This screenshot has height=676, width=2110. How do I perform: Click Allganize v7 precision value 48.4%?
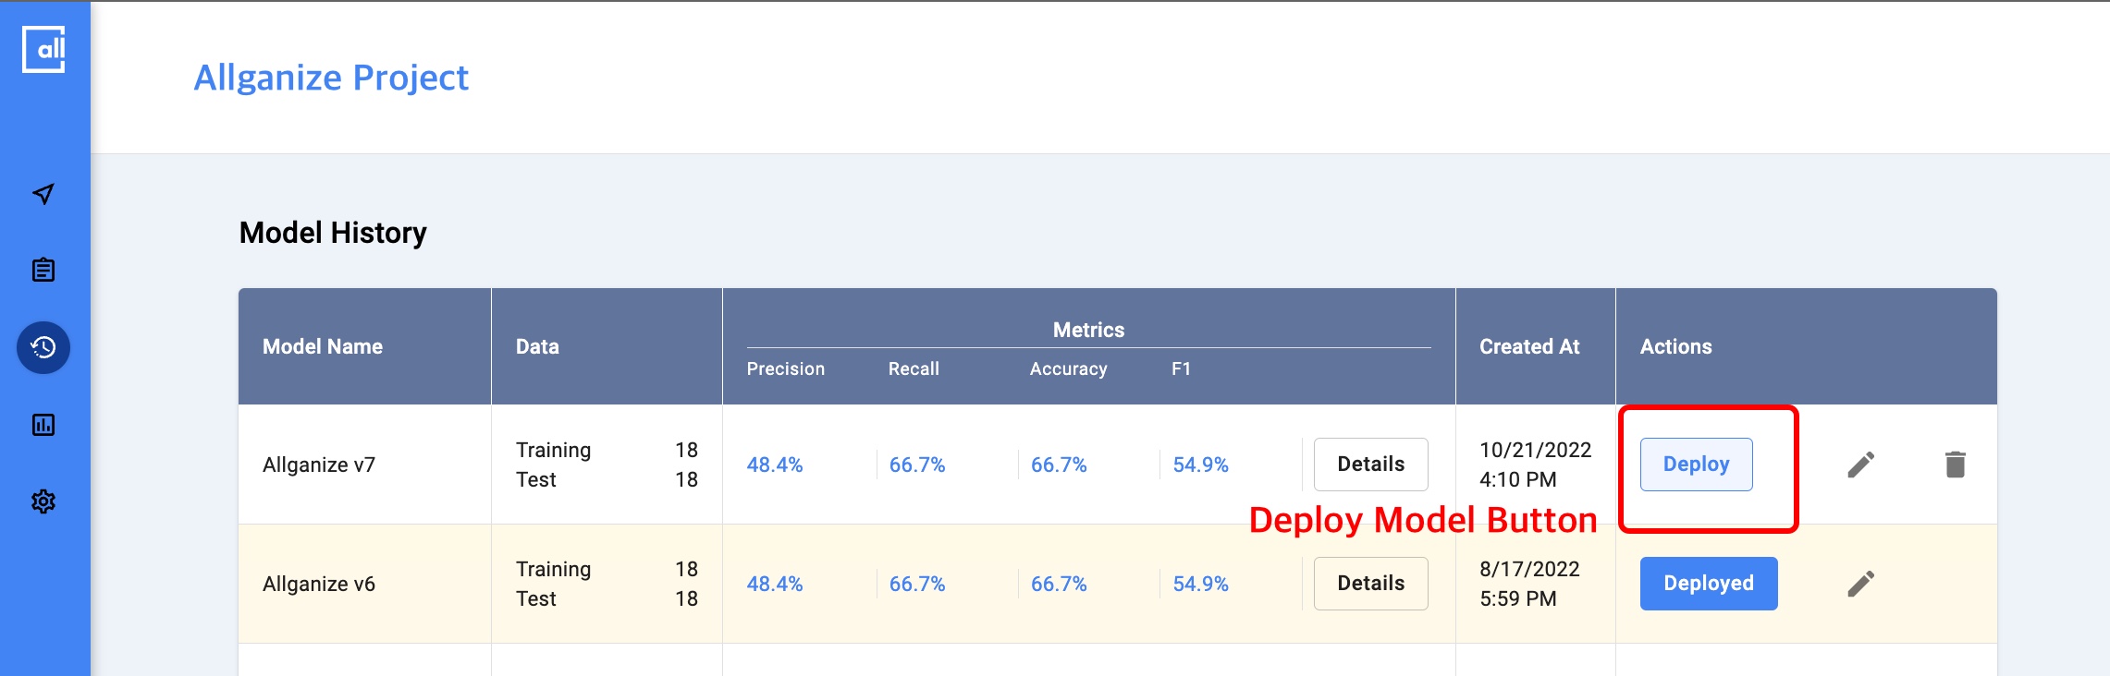pyautogui.click(x=775, y=465)
